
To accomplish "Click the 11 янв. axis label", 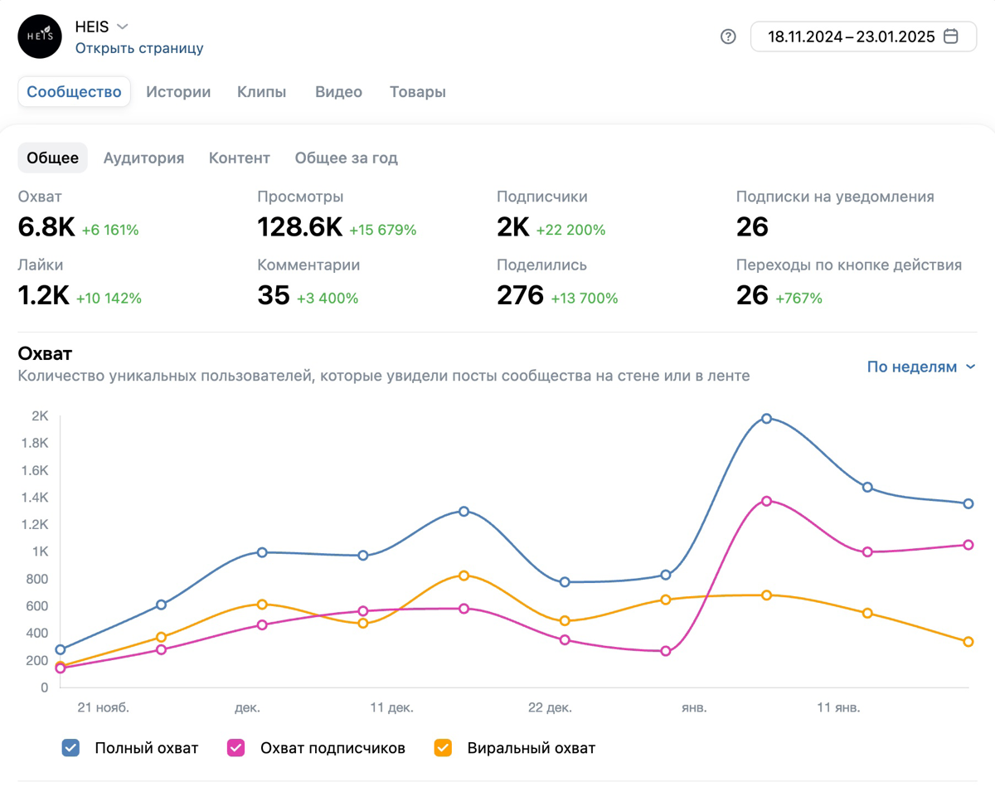I will click(x=838, y=707).
